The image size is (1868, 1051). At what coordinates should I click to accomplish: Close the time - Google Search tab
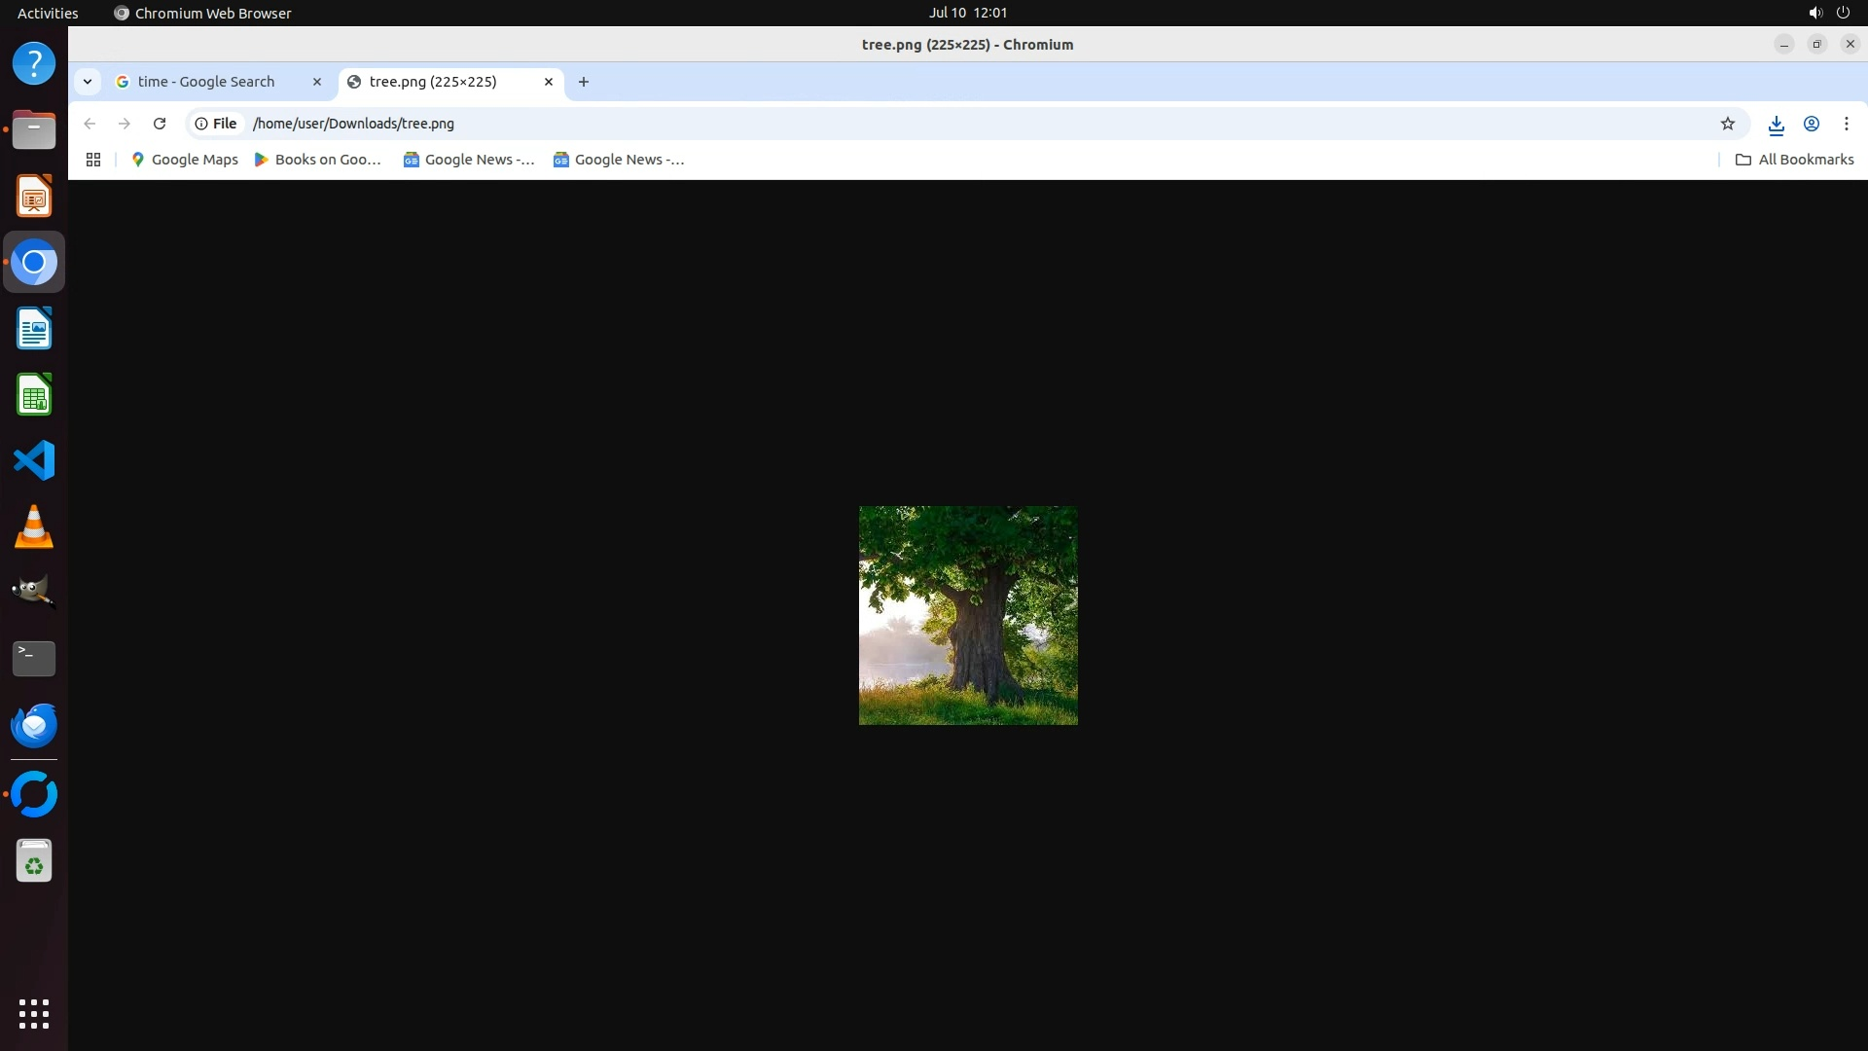316,82
